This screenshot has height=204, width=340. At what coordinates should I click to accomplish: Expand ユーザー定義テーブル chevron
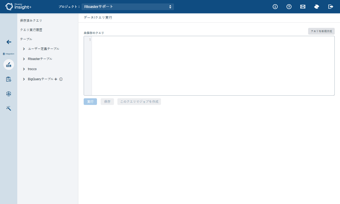point(24,49)
